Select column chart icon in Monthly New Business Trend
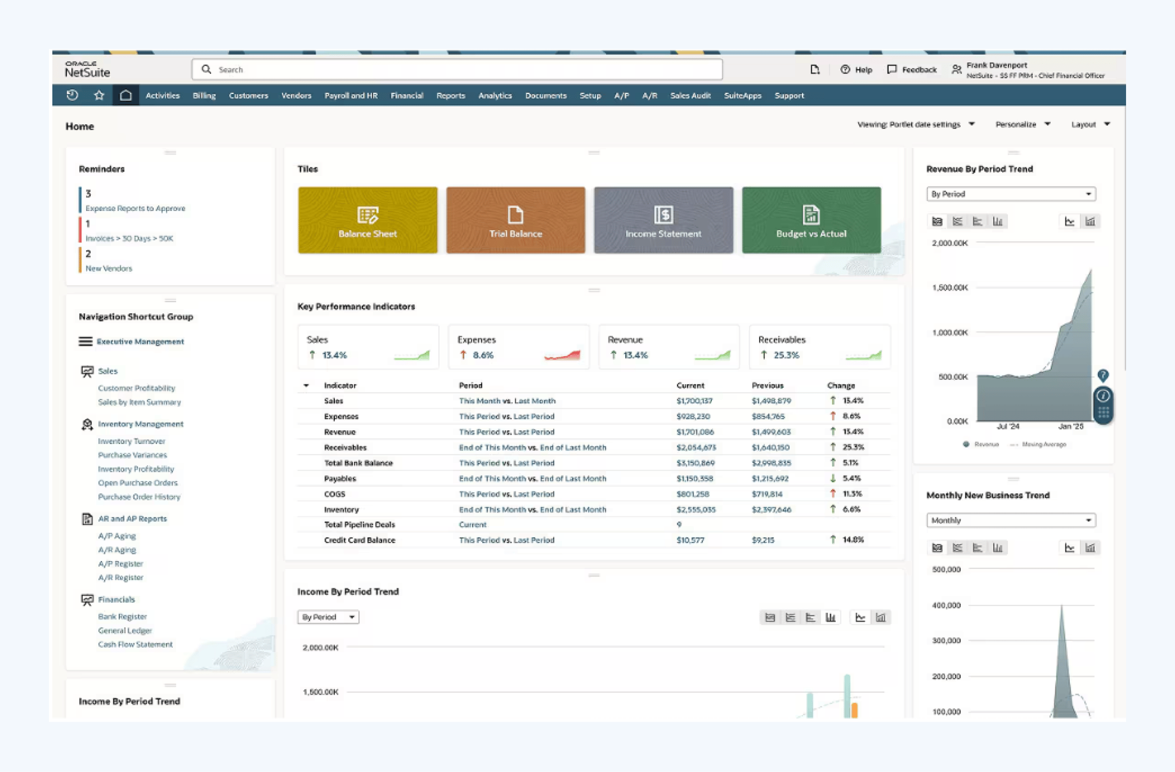This screenshot has height=772, width=1175. click(998, 548)
